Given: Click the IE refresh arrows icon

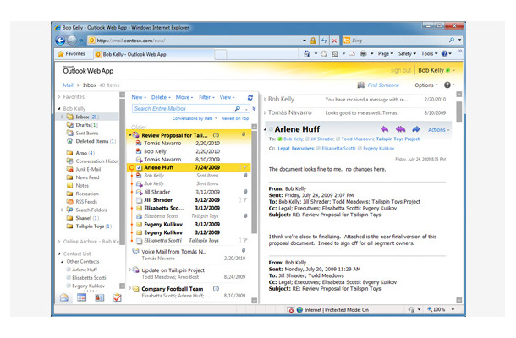Looking at the screenshot, I should (324, 41).
